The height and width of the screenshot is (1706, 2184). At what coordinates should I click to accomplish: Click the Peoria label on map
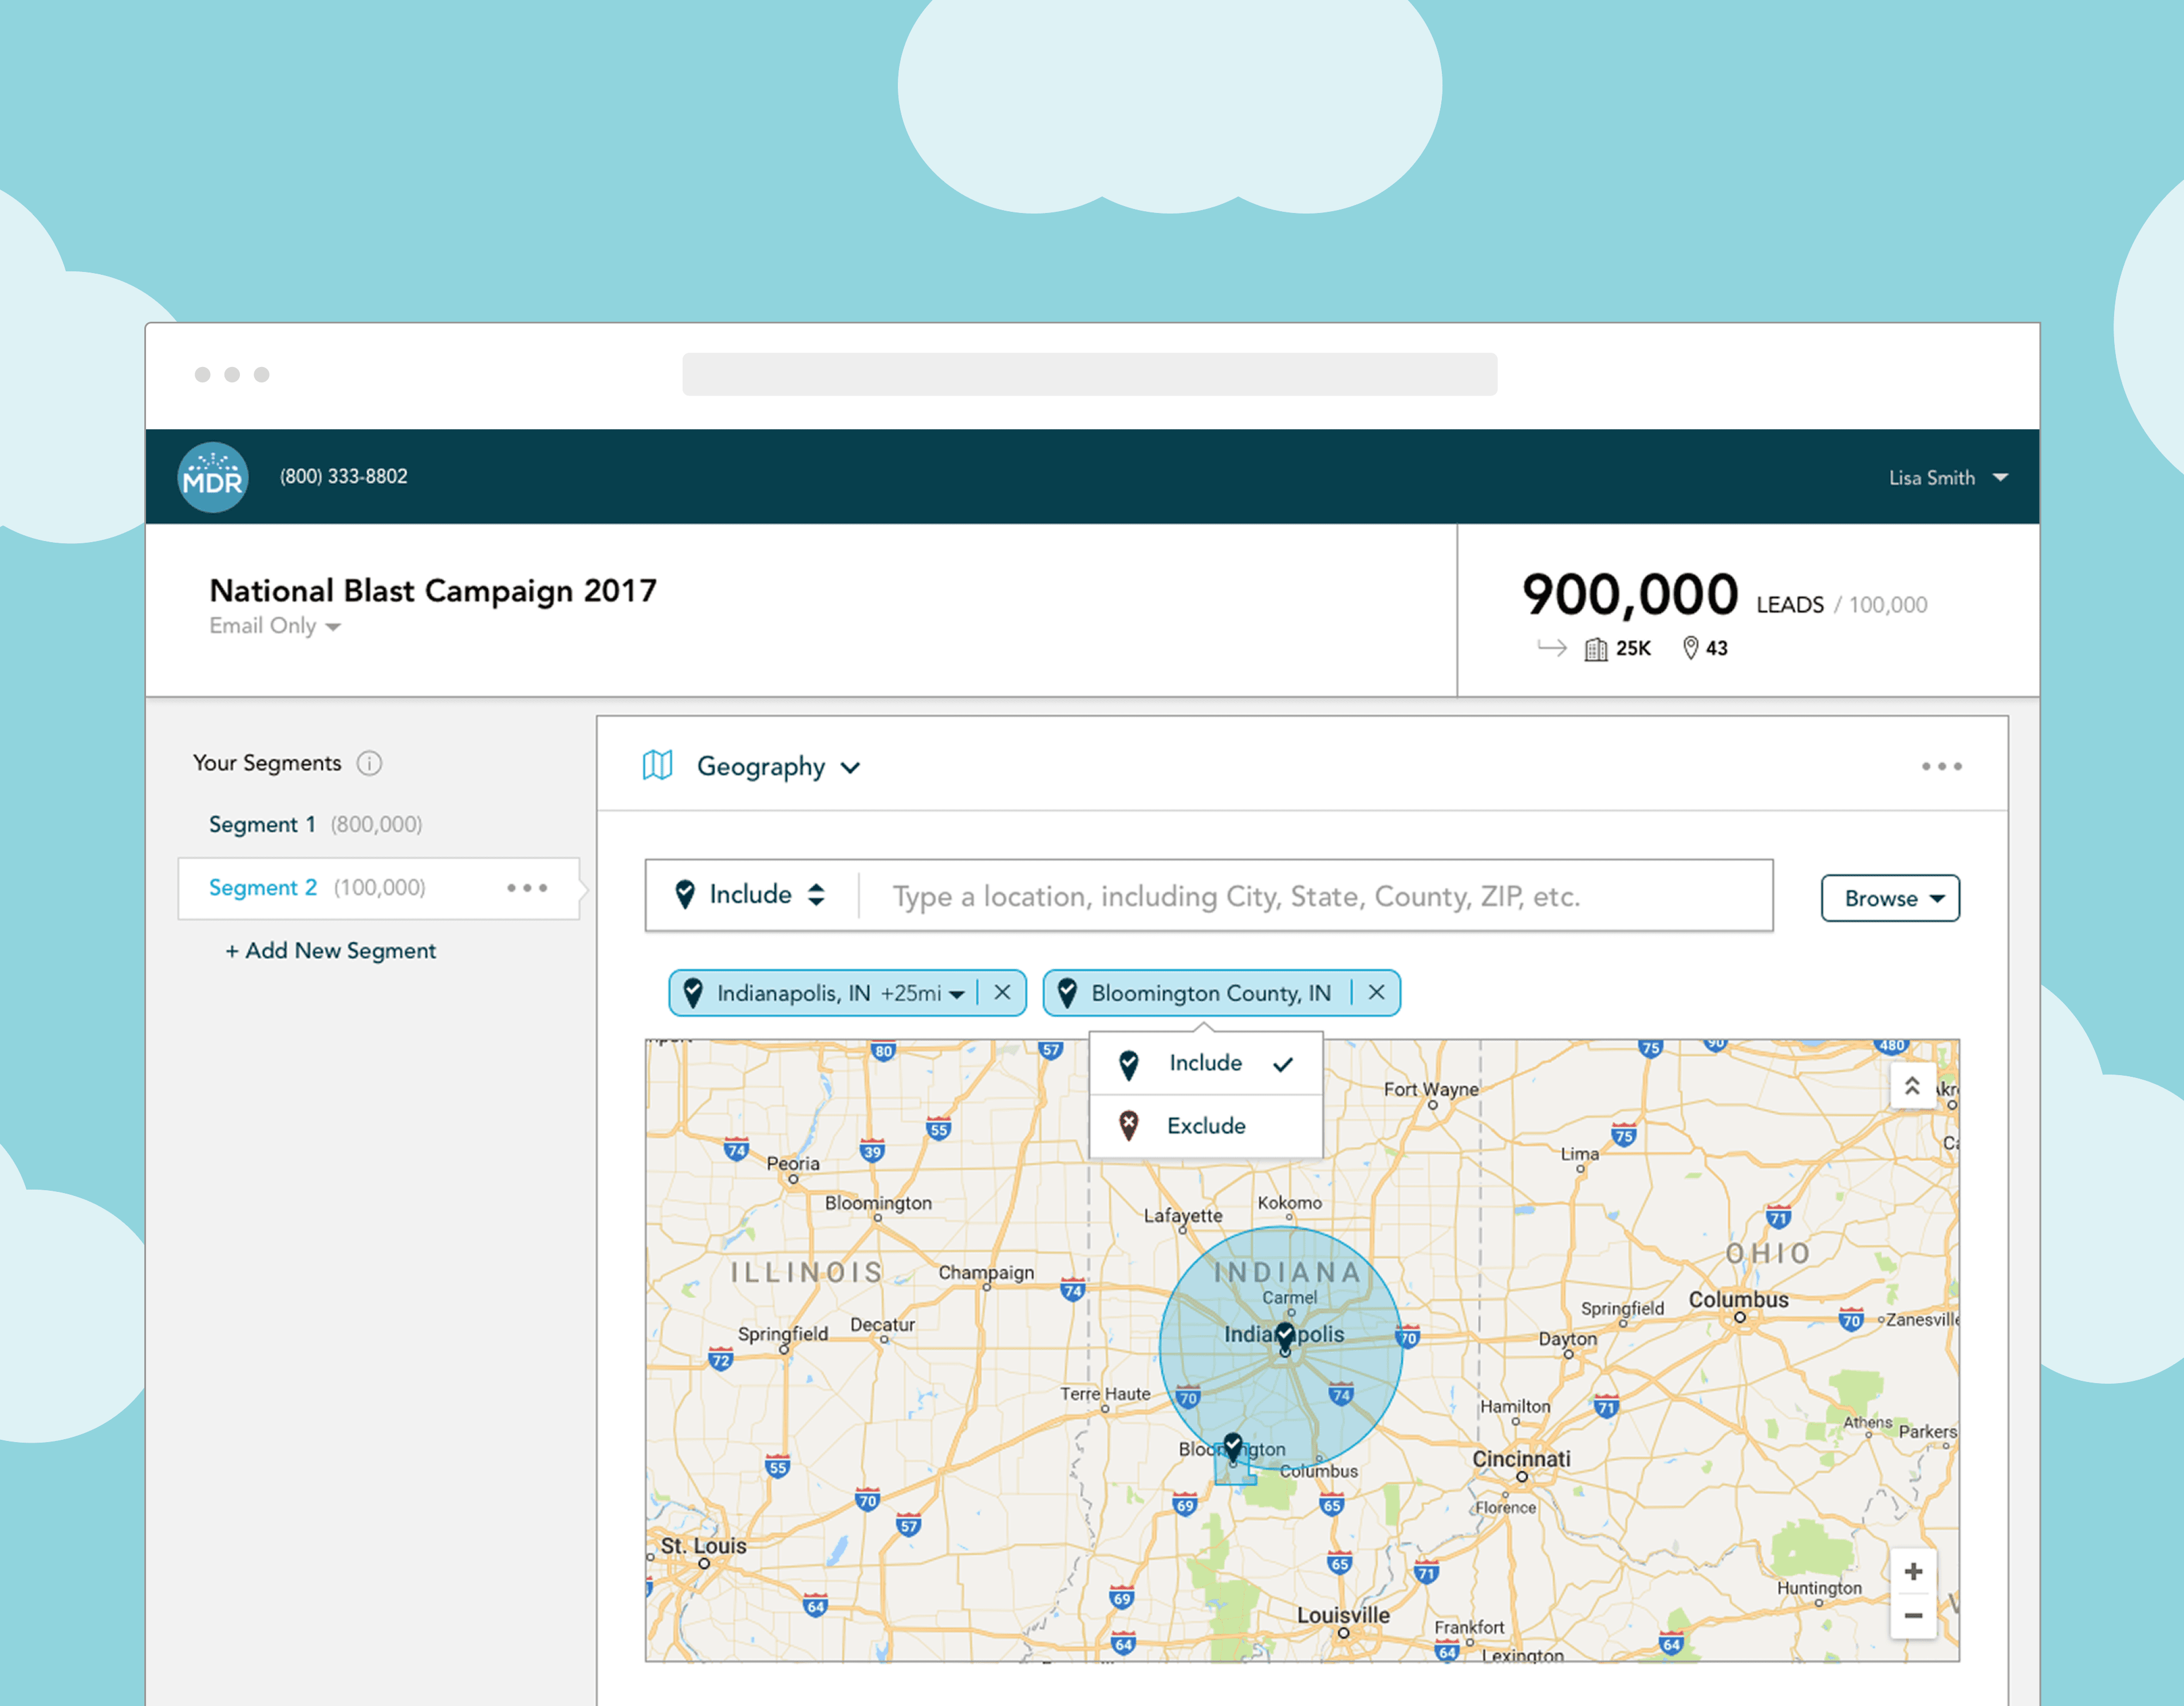793,1163
